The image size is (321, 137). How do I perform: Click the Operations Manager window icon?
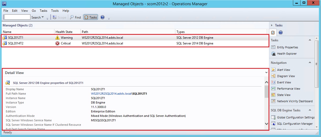[4, 3]
